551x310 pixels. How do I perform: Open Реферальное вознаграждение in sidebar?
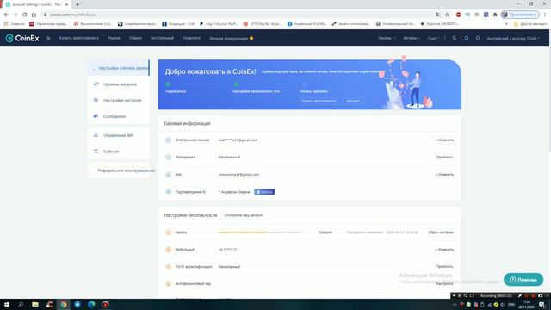coord(122,170)
